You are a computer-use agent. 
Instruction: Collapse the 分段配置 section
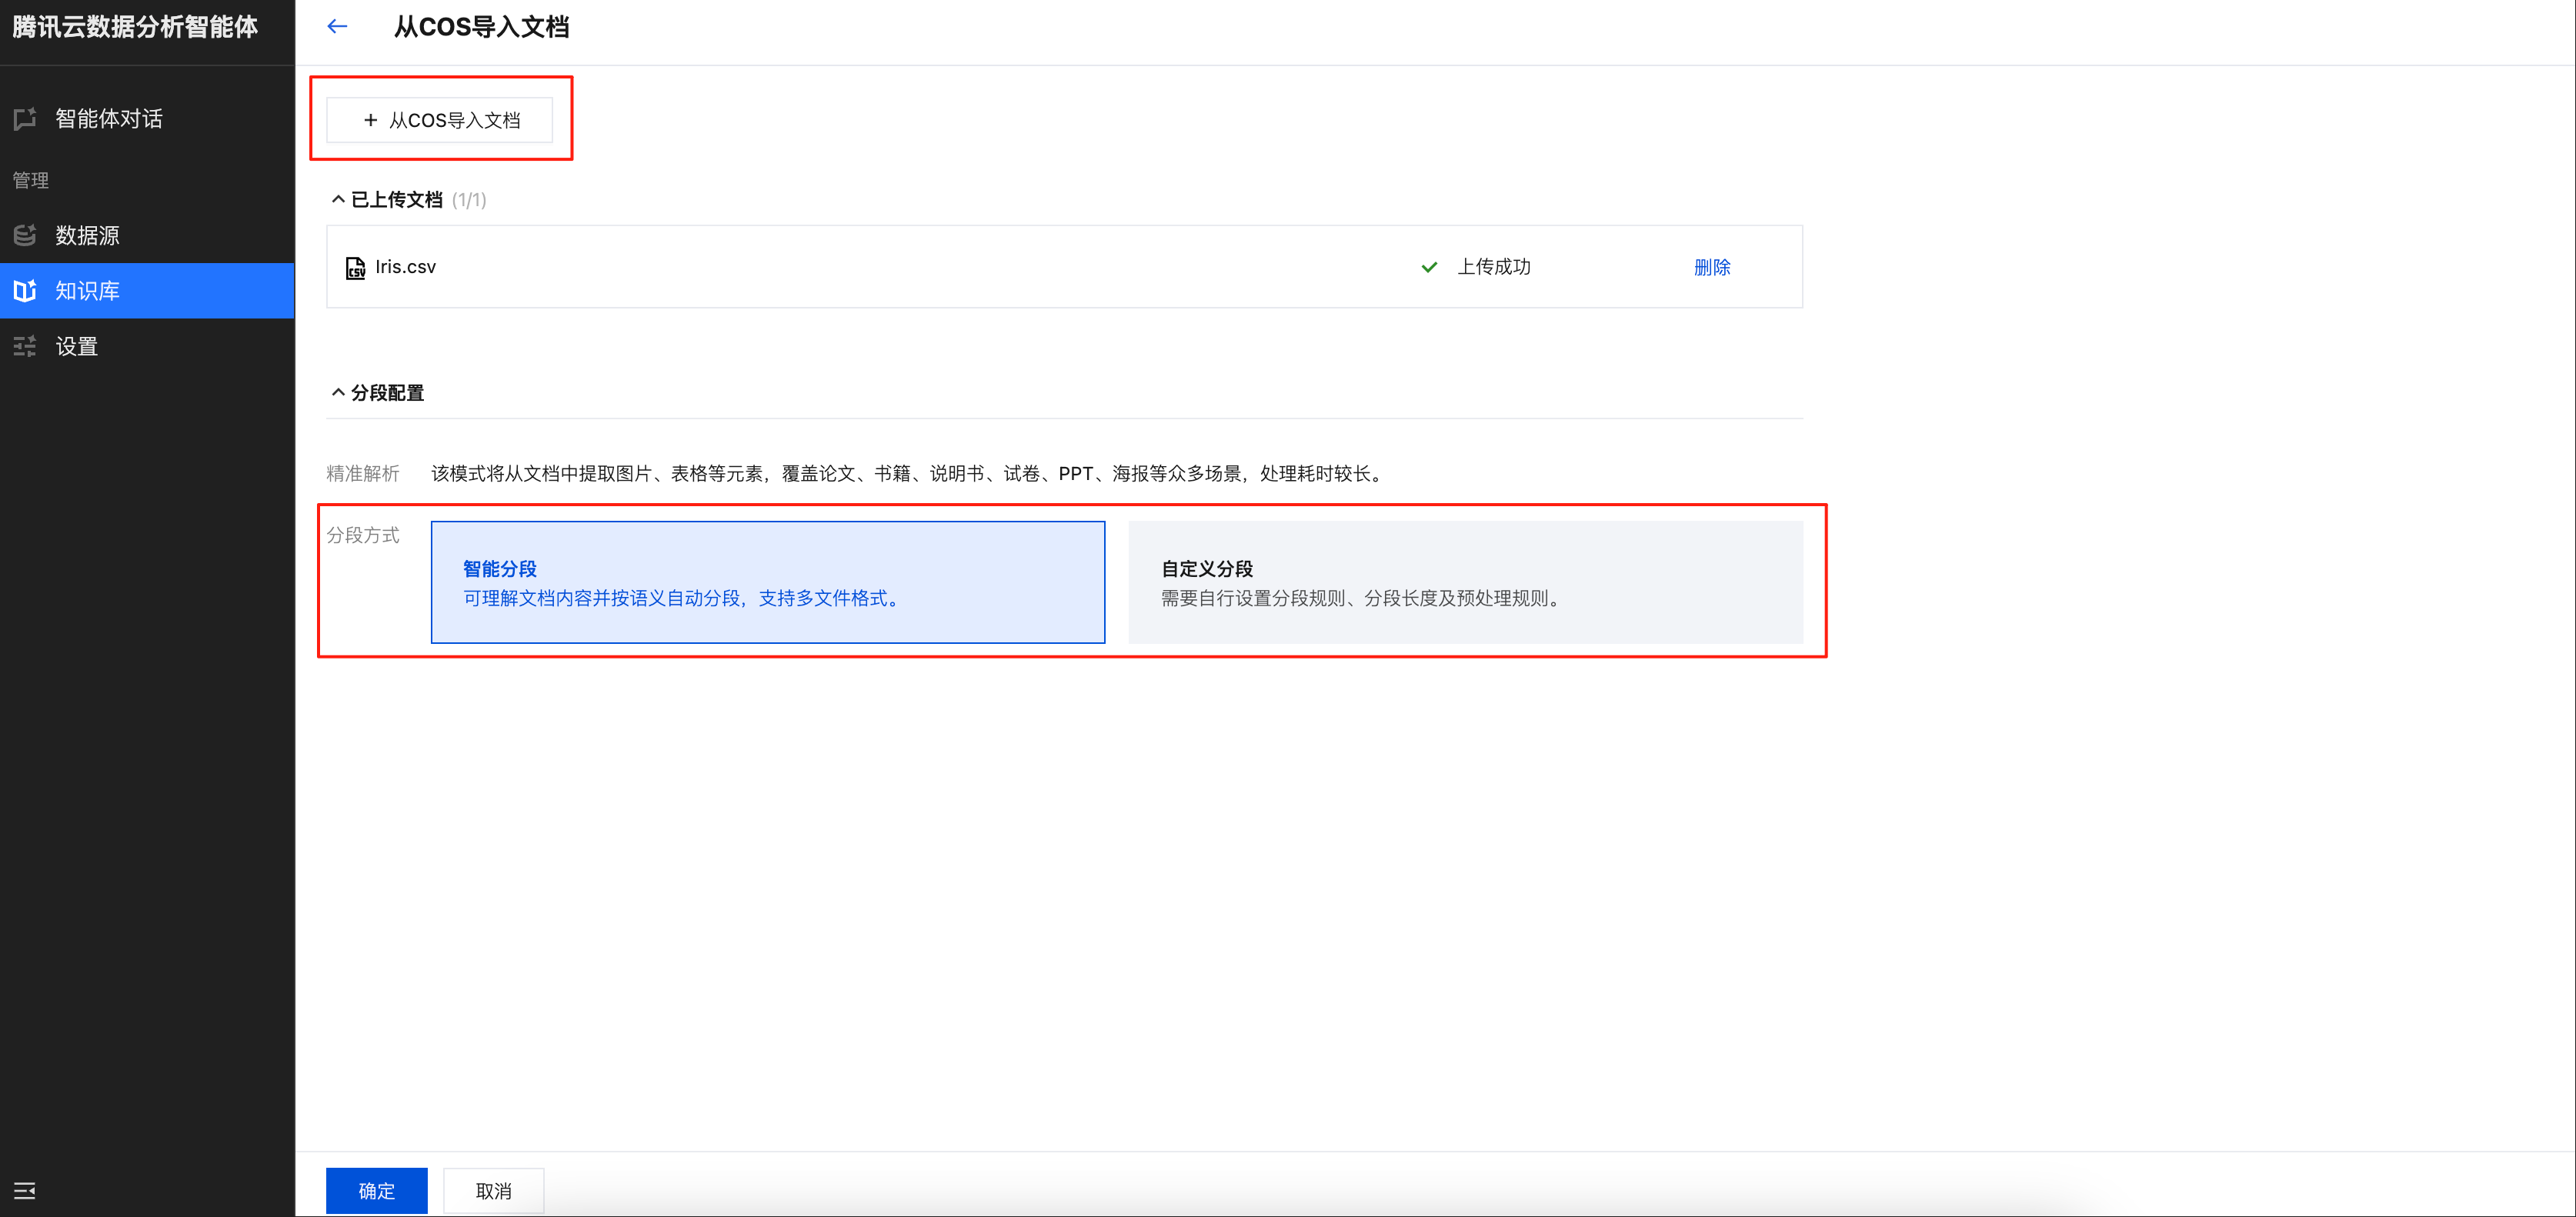pos(338,392)
